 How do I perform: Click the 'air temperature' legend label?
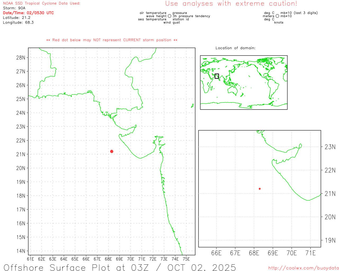pyautogui.click(x=153, y=13)
